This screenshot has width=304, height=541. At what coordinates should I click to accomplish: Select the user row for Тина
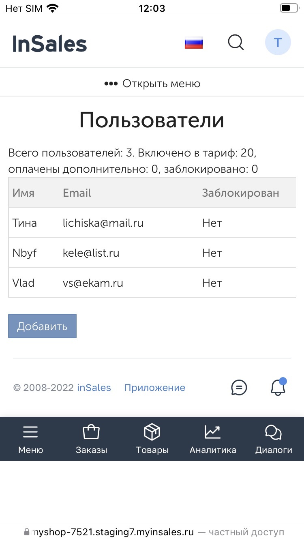coord(25,223)
